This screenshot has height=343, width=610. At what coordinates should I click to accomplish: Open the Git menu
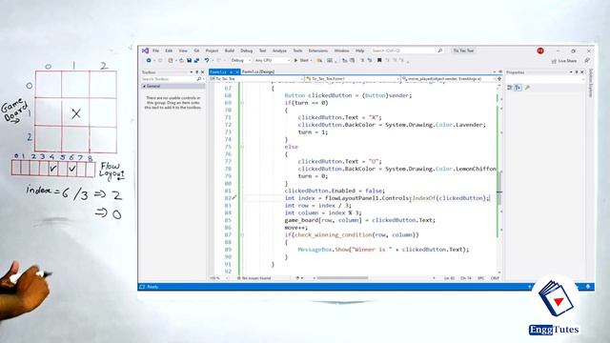click(x=196, y=50)
